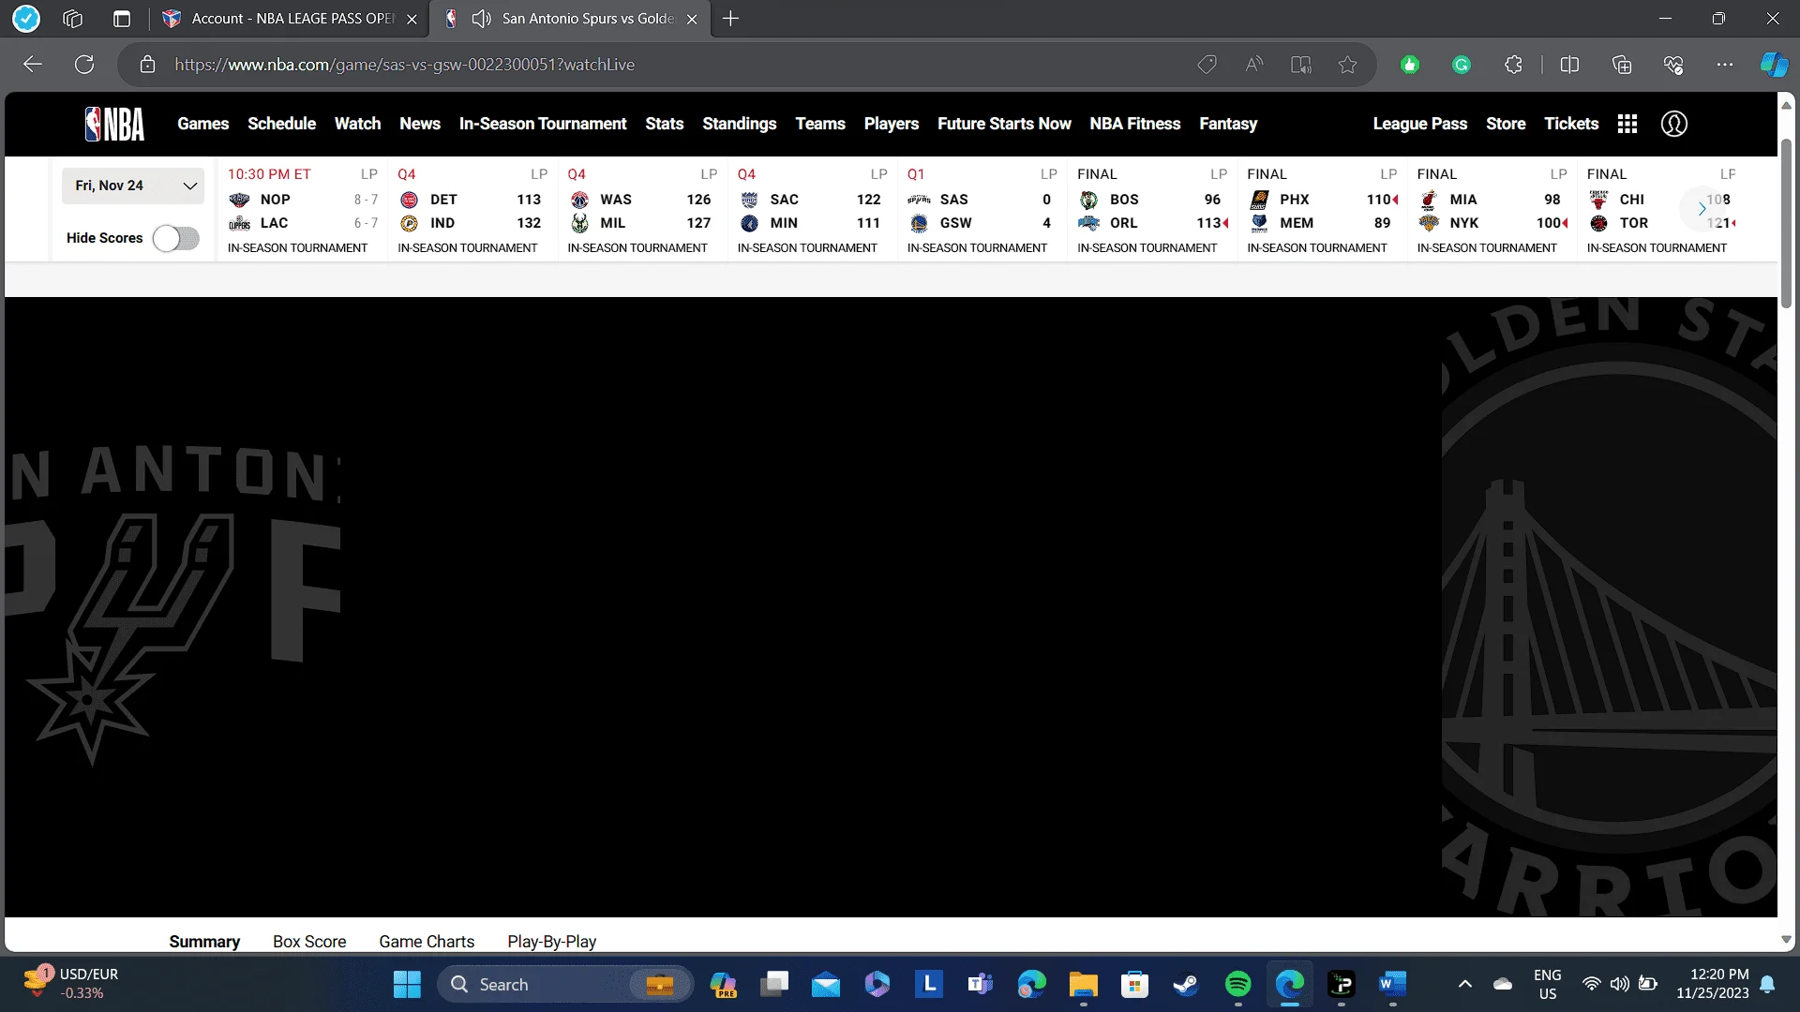Screen dimensions: 1800x1012
Task: Open the SAC vs MIN game card
Action: point(812,210)
